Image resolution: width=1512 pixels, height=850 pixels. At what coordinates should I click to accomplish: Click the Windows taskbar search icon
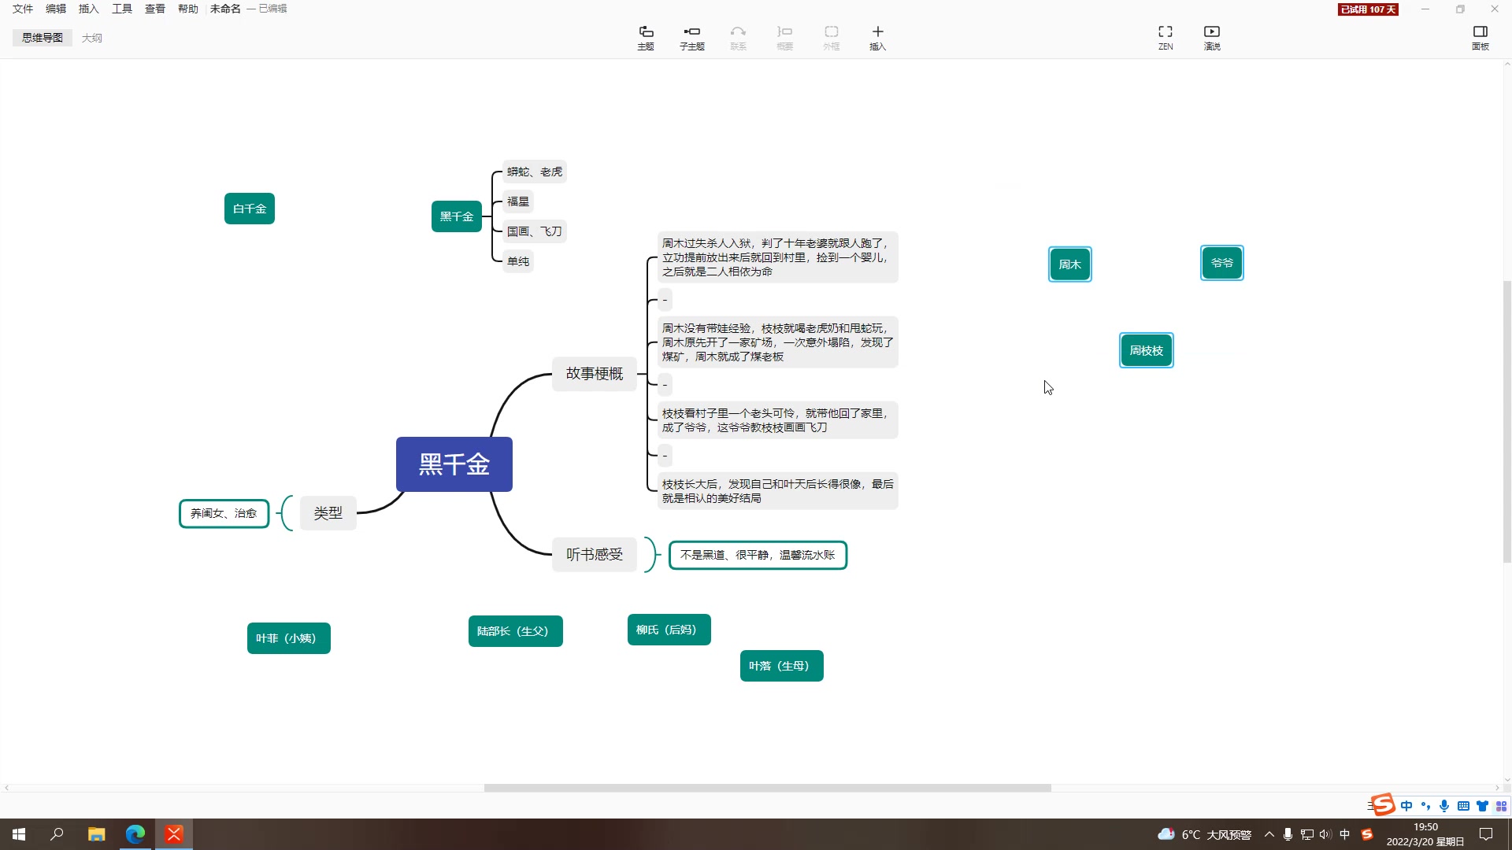pyautogui.click(x=57, y=833)
